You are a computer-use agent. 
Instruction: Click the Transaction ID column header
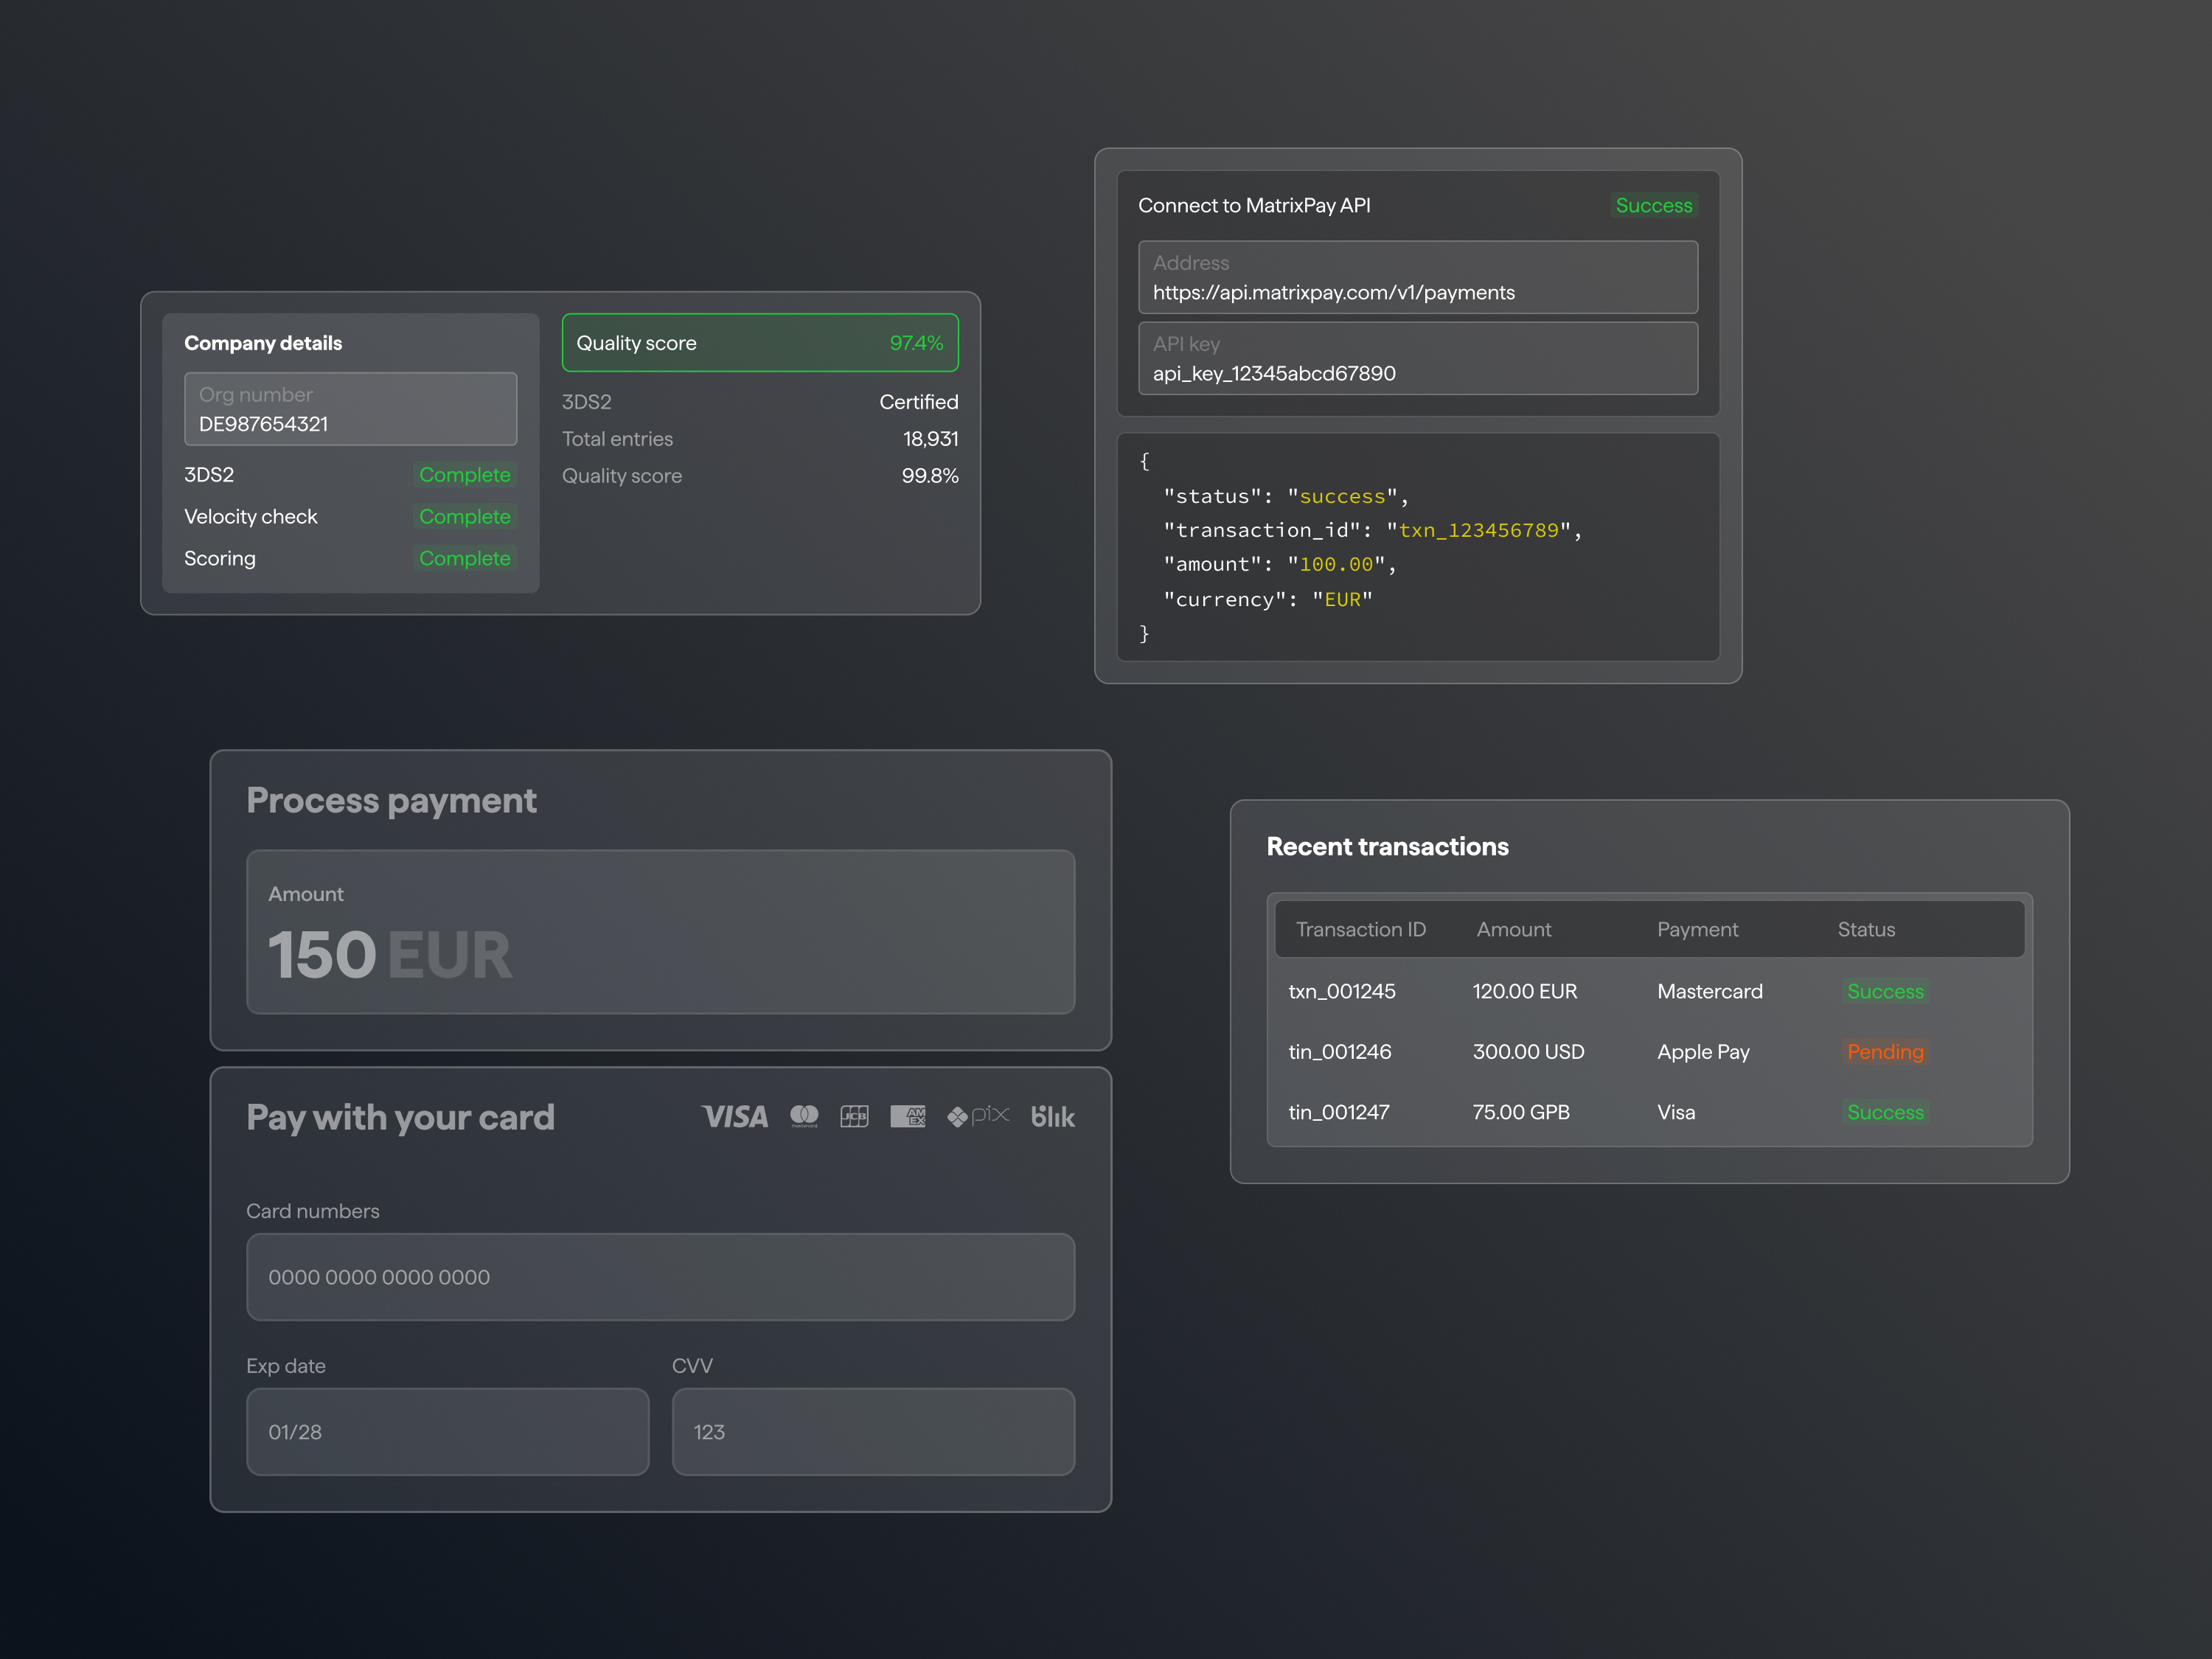tap(1360, 930)
